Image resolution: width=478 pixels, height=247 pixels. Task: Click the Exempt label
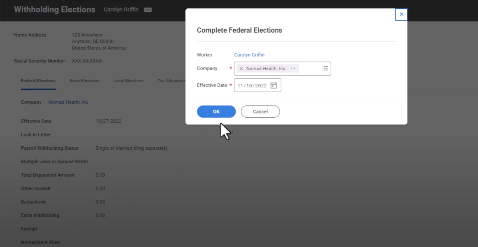pyautogui.click(x=29, y=229)
